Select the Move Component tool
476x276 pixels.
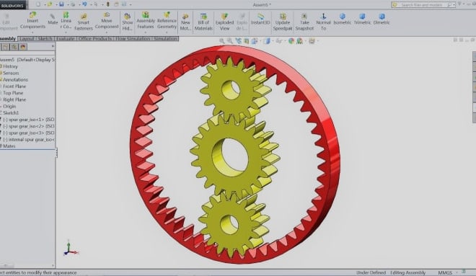pos(107,20)
